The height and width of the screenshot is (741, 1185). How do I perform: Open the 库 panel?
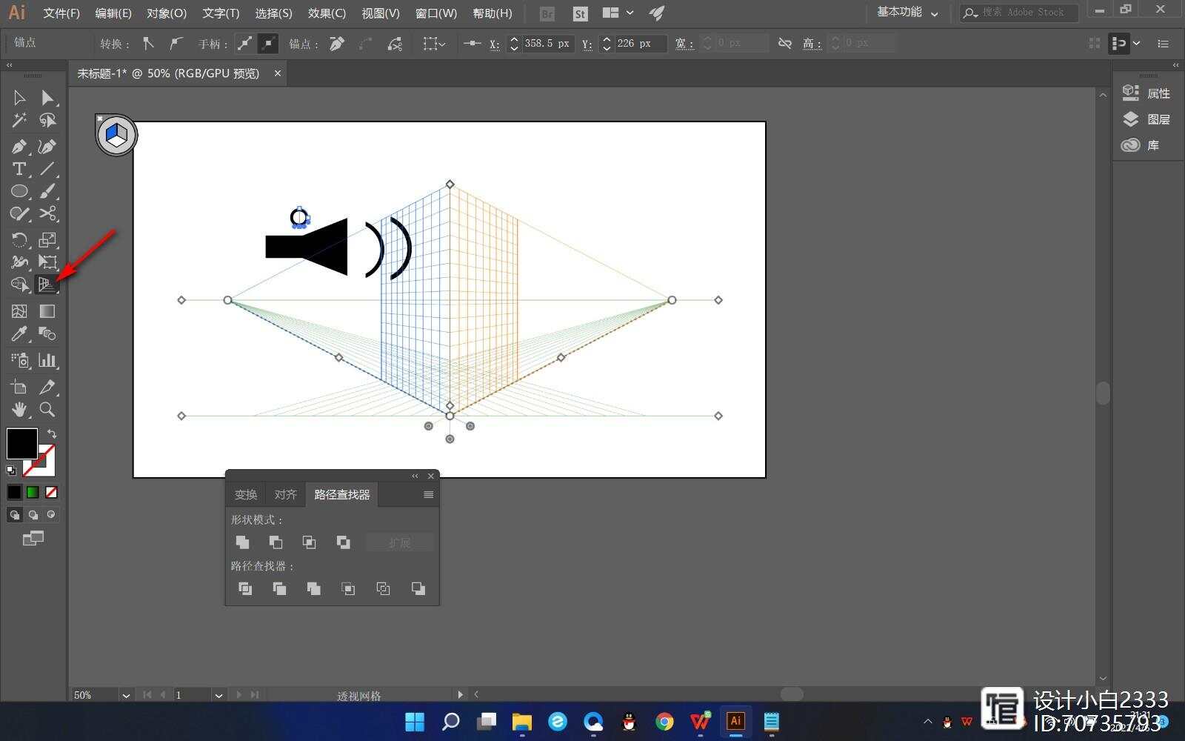(x=1141, y=145)
